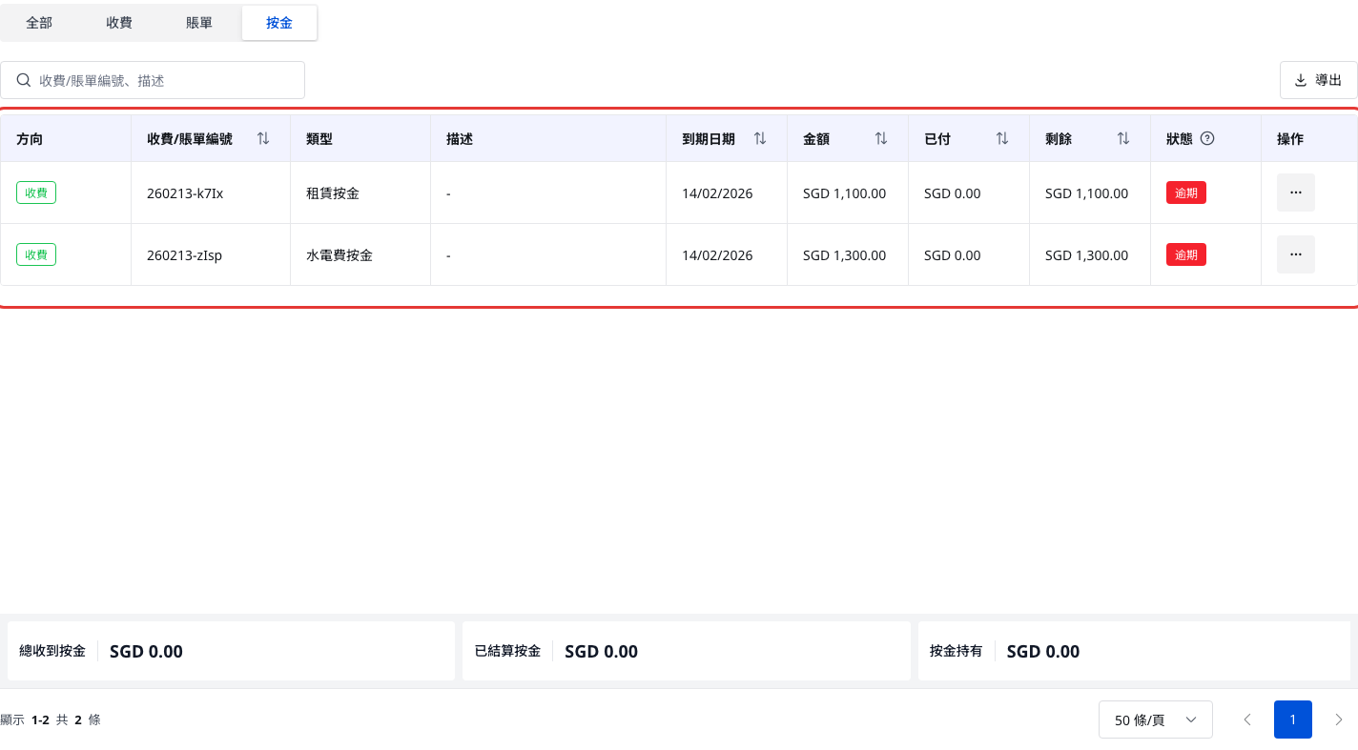This screenshot has width=1358, height=750.
Task: Click 逾期 status badge for 260213-k7Ix
Action: tap(1186, 193)
